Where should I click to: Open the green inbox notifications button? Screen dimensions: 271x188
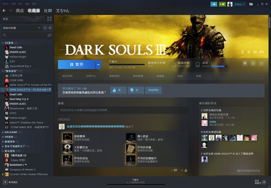tap(222, 4)
